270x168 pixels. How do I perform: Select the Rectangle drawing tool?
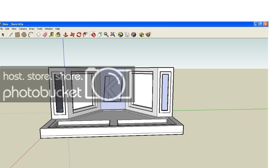17,35
